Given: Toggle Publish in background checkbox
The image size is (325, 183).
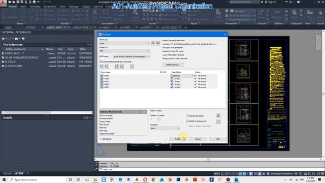Looking at the screenshot, I should pyautogui.click(x=187, y=121).
